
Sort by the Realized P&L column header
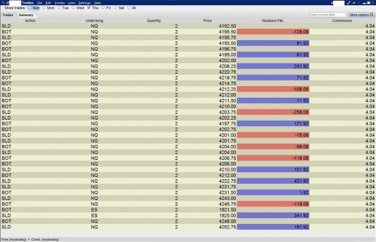tap(273, 21)
